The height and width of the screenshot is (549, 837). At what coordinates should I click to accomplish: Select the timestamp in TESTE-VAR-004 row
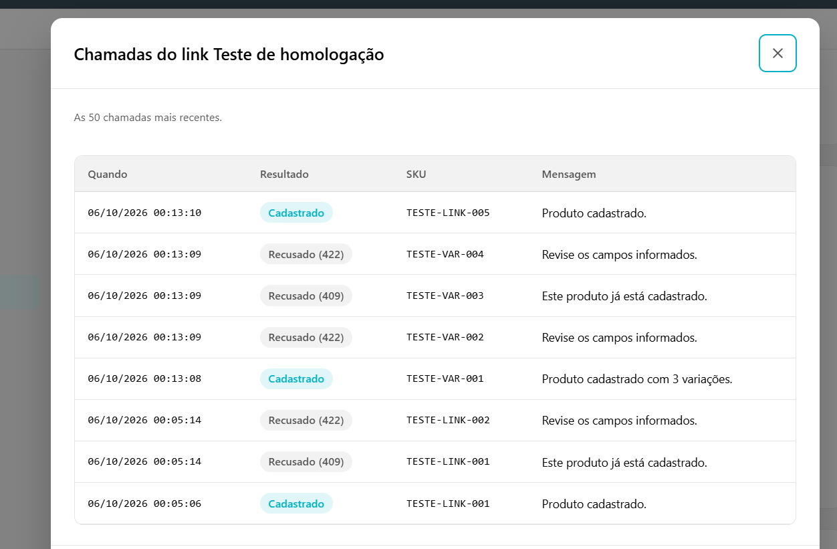click(x=144, y=254)
